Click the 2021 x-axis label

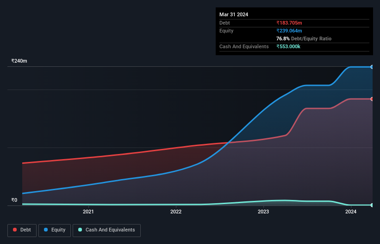coord(88,212)
